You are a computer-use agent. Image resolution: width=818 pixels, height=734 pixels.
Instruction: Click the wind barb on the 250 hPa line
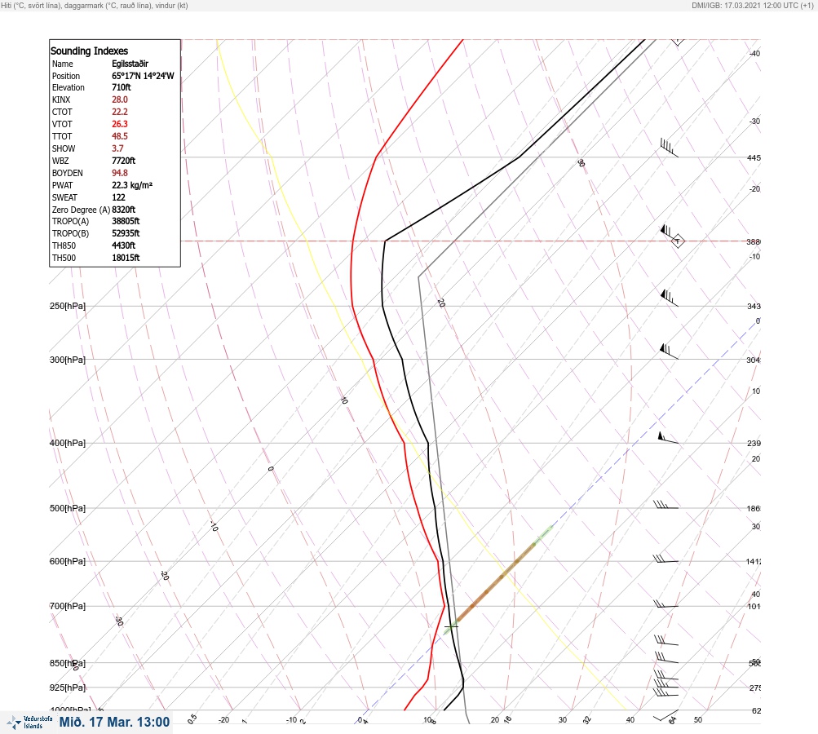[670, 298]
